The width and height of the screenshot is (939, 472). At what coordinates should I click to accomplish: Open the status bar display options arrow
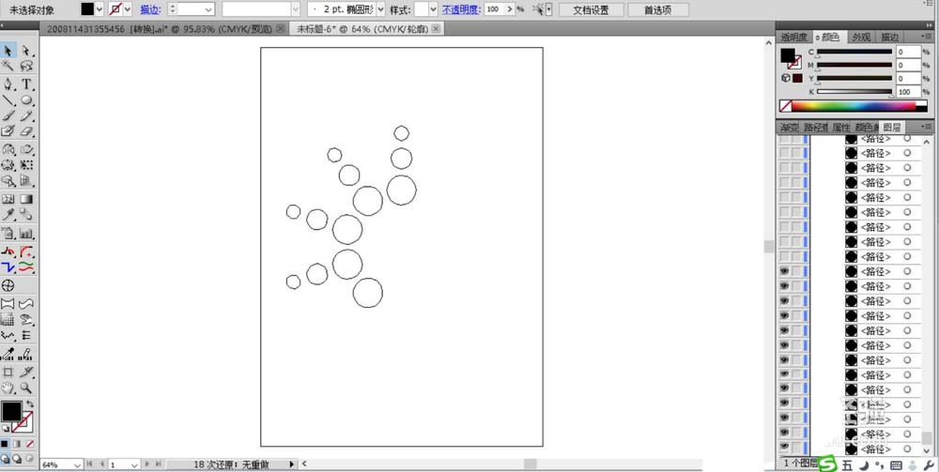click(x=292, y=464)
